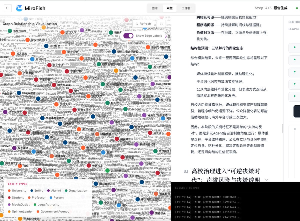Screen dimensions: 300x221
Task: Select the 相关管理人员 graph node
Action: 96,184
